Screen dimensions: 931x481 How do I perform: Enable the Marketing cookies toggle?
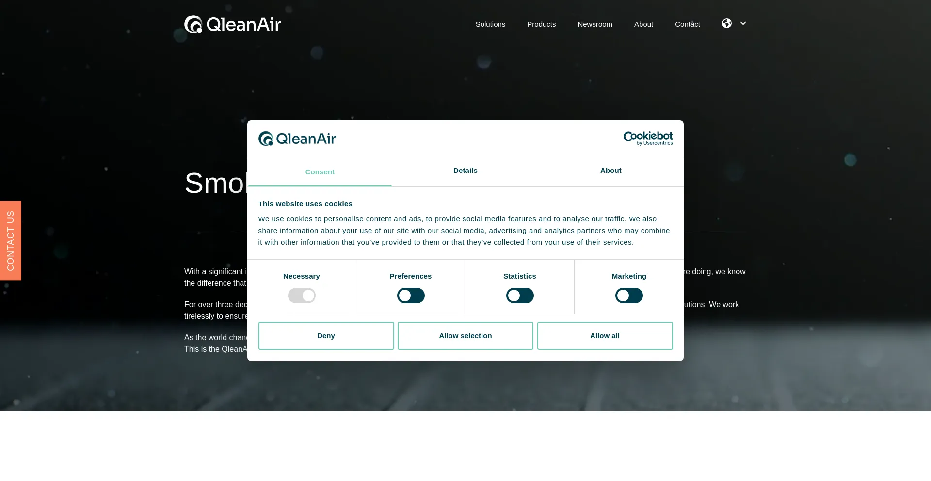pyautogui.click(x=629, y=295)
